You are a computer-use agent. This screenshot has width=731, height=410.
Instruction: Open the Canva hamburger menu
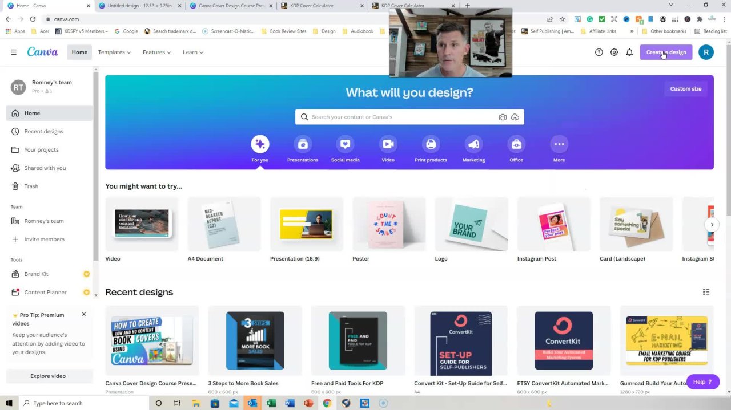coord(14,52)
